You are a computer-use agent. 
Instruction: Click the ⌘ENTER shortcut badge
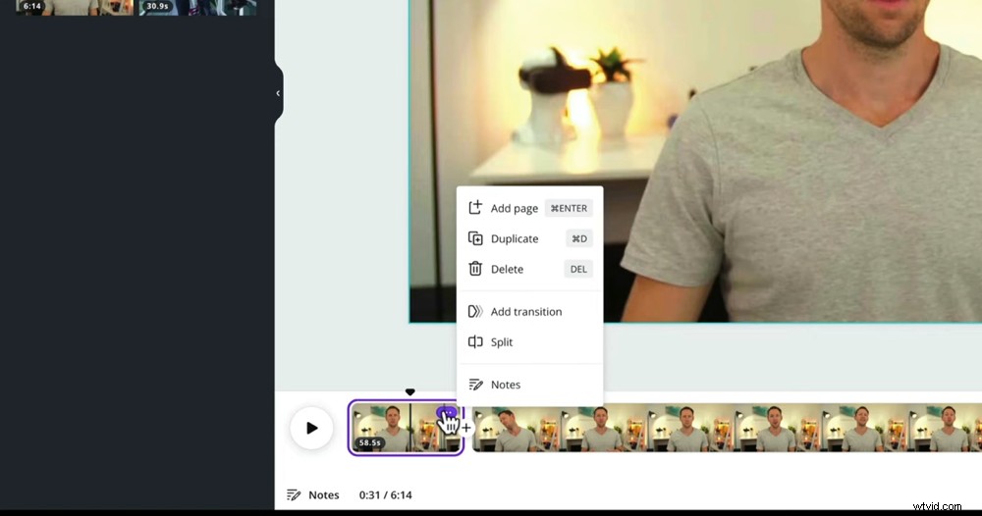[x=569, y=208]
